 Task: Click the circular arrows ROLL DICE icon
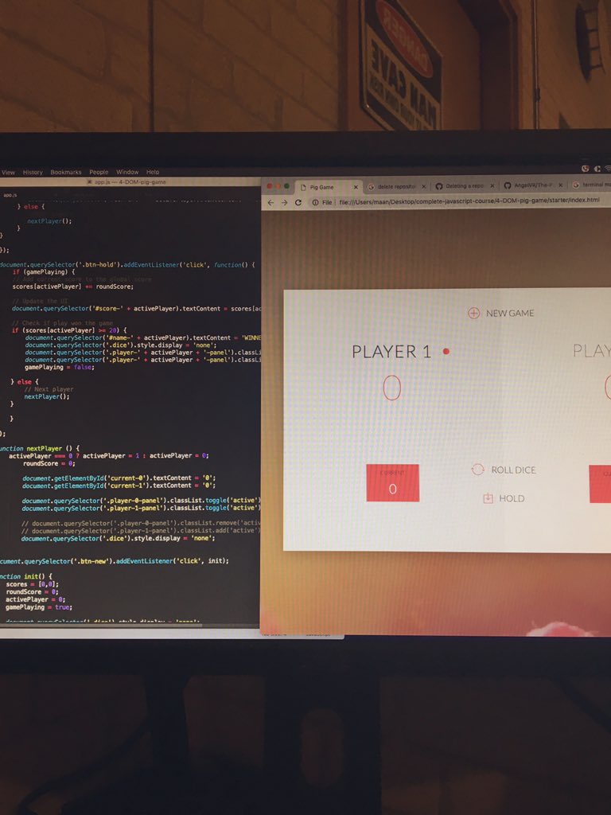[477, 470]
